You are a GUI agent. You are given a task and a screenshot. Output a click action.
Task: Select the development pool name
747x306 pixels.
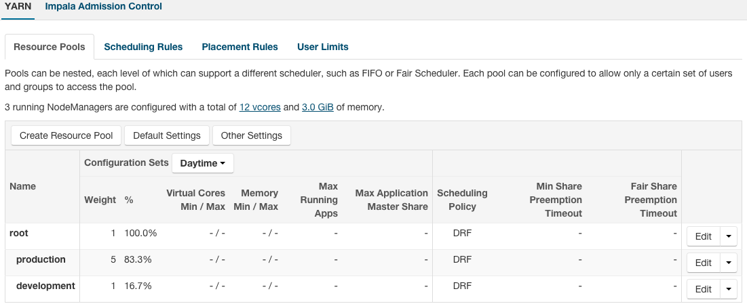45,286
